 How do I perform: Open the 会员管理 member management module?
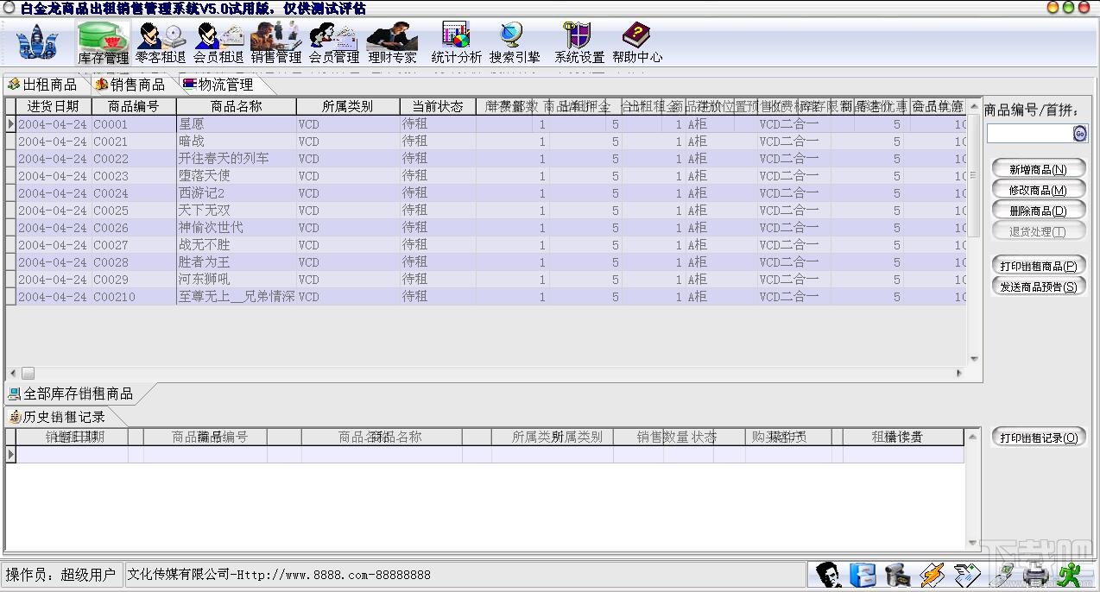tap(333, 41)
